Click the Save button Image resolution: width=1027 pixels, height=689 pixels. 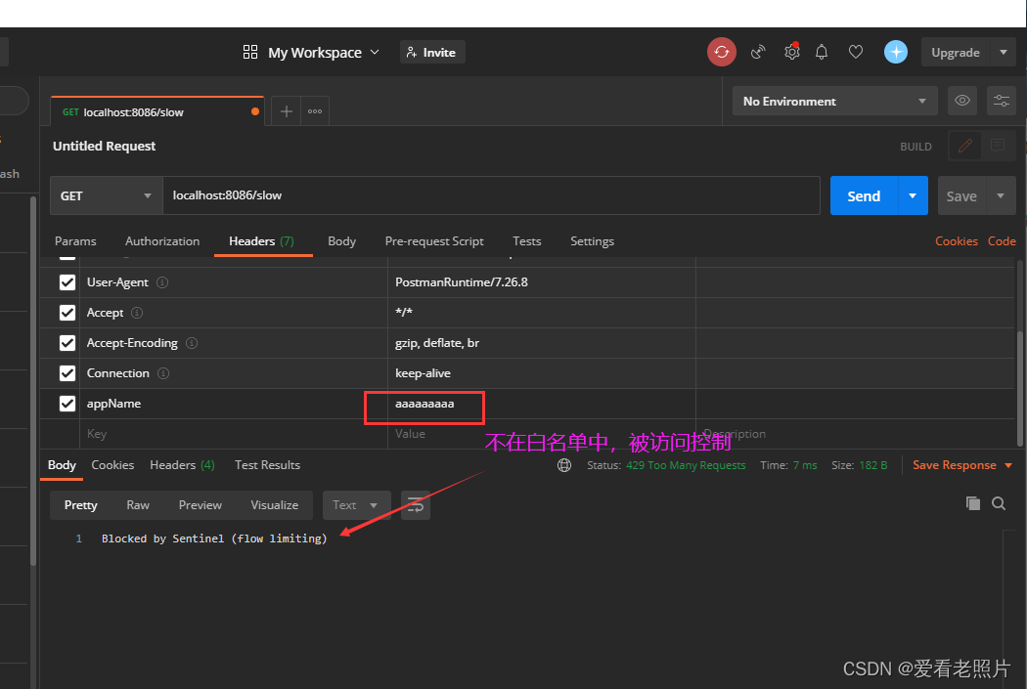pos(961,195)
